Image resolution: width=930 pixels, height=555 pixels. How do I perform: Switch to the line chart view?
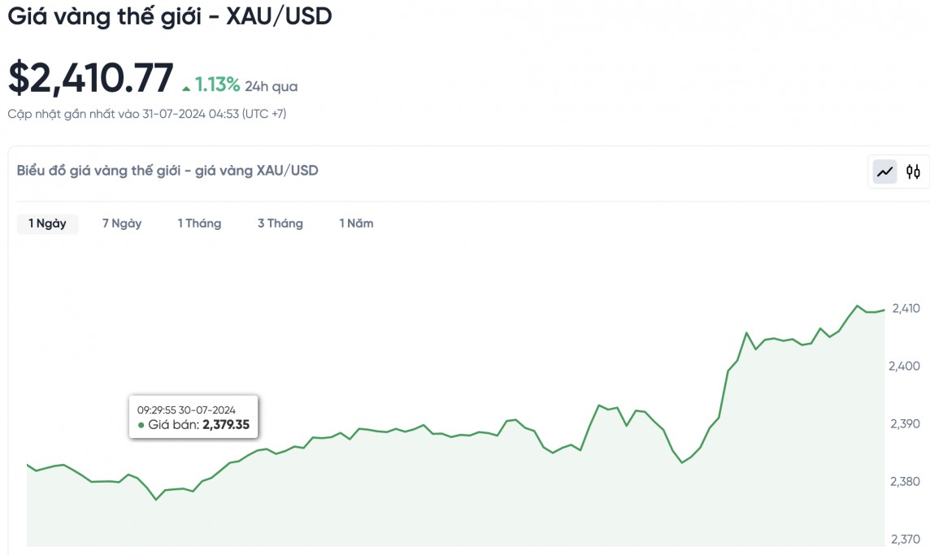click(x=884, y=171)
